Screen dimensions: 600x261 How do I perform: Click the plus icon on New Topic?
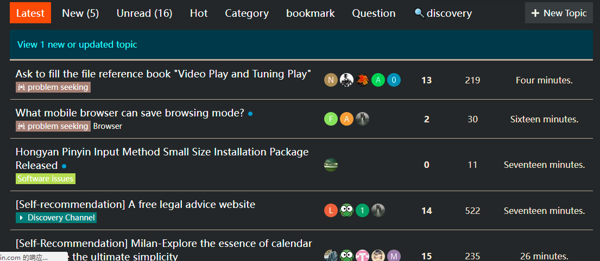535,13
